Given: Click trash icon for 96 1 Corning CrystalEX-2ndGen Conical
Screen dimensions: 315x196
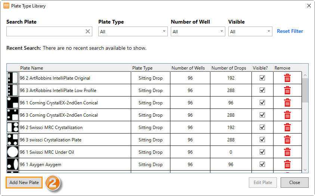Looking at the screenshot, I should tap(287, 103).
